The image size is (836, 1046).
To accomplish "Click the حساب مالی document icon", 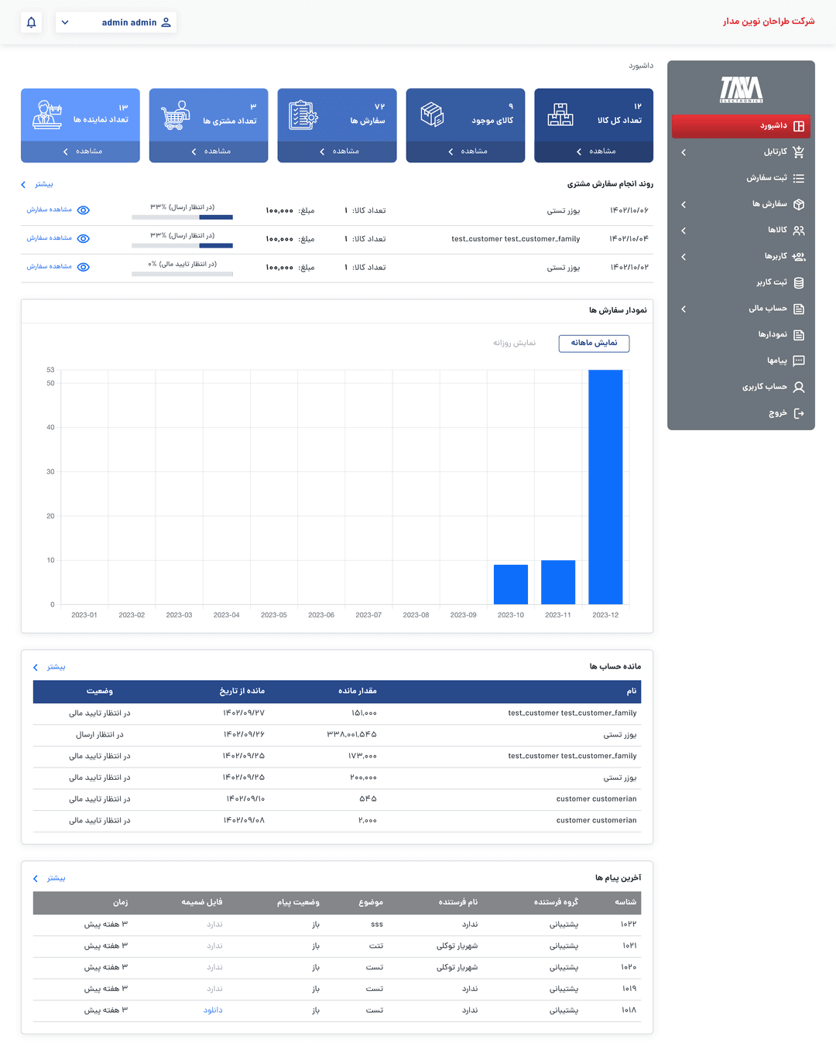I will [799, 309].
